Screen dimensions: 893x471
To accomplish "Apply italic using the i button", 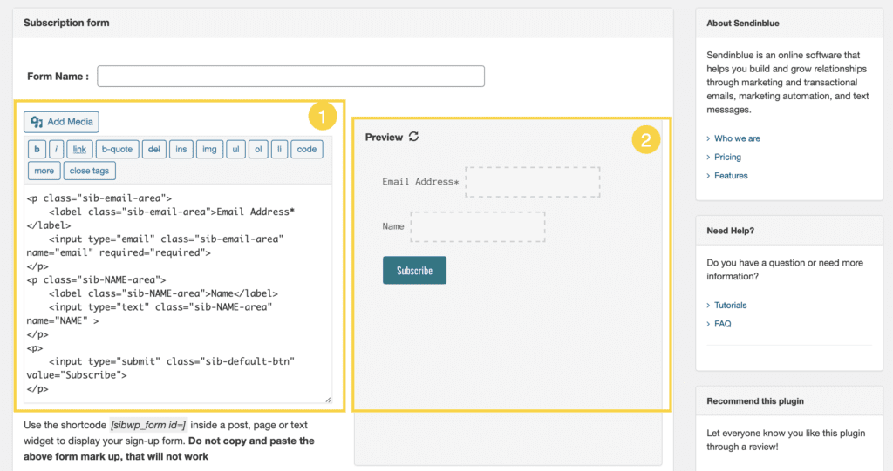I will (56, 149).
